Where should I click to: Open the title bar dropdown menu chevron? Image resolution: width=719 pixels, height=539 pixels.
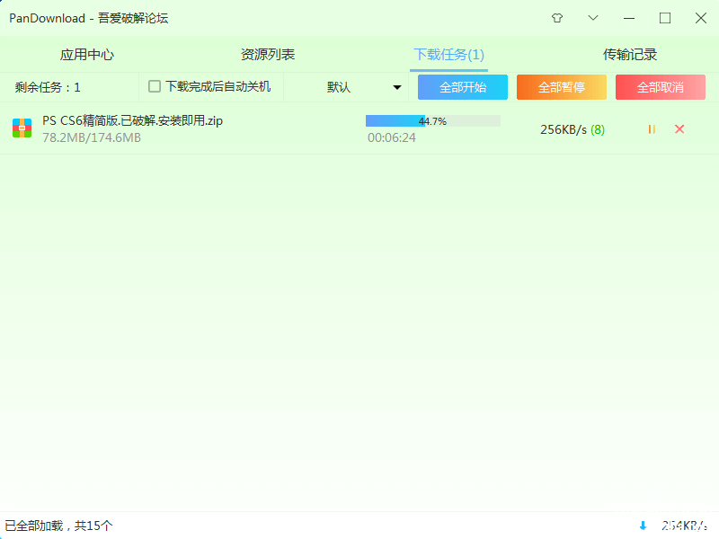click(x=593, y=18)
